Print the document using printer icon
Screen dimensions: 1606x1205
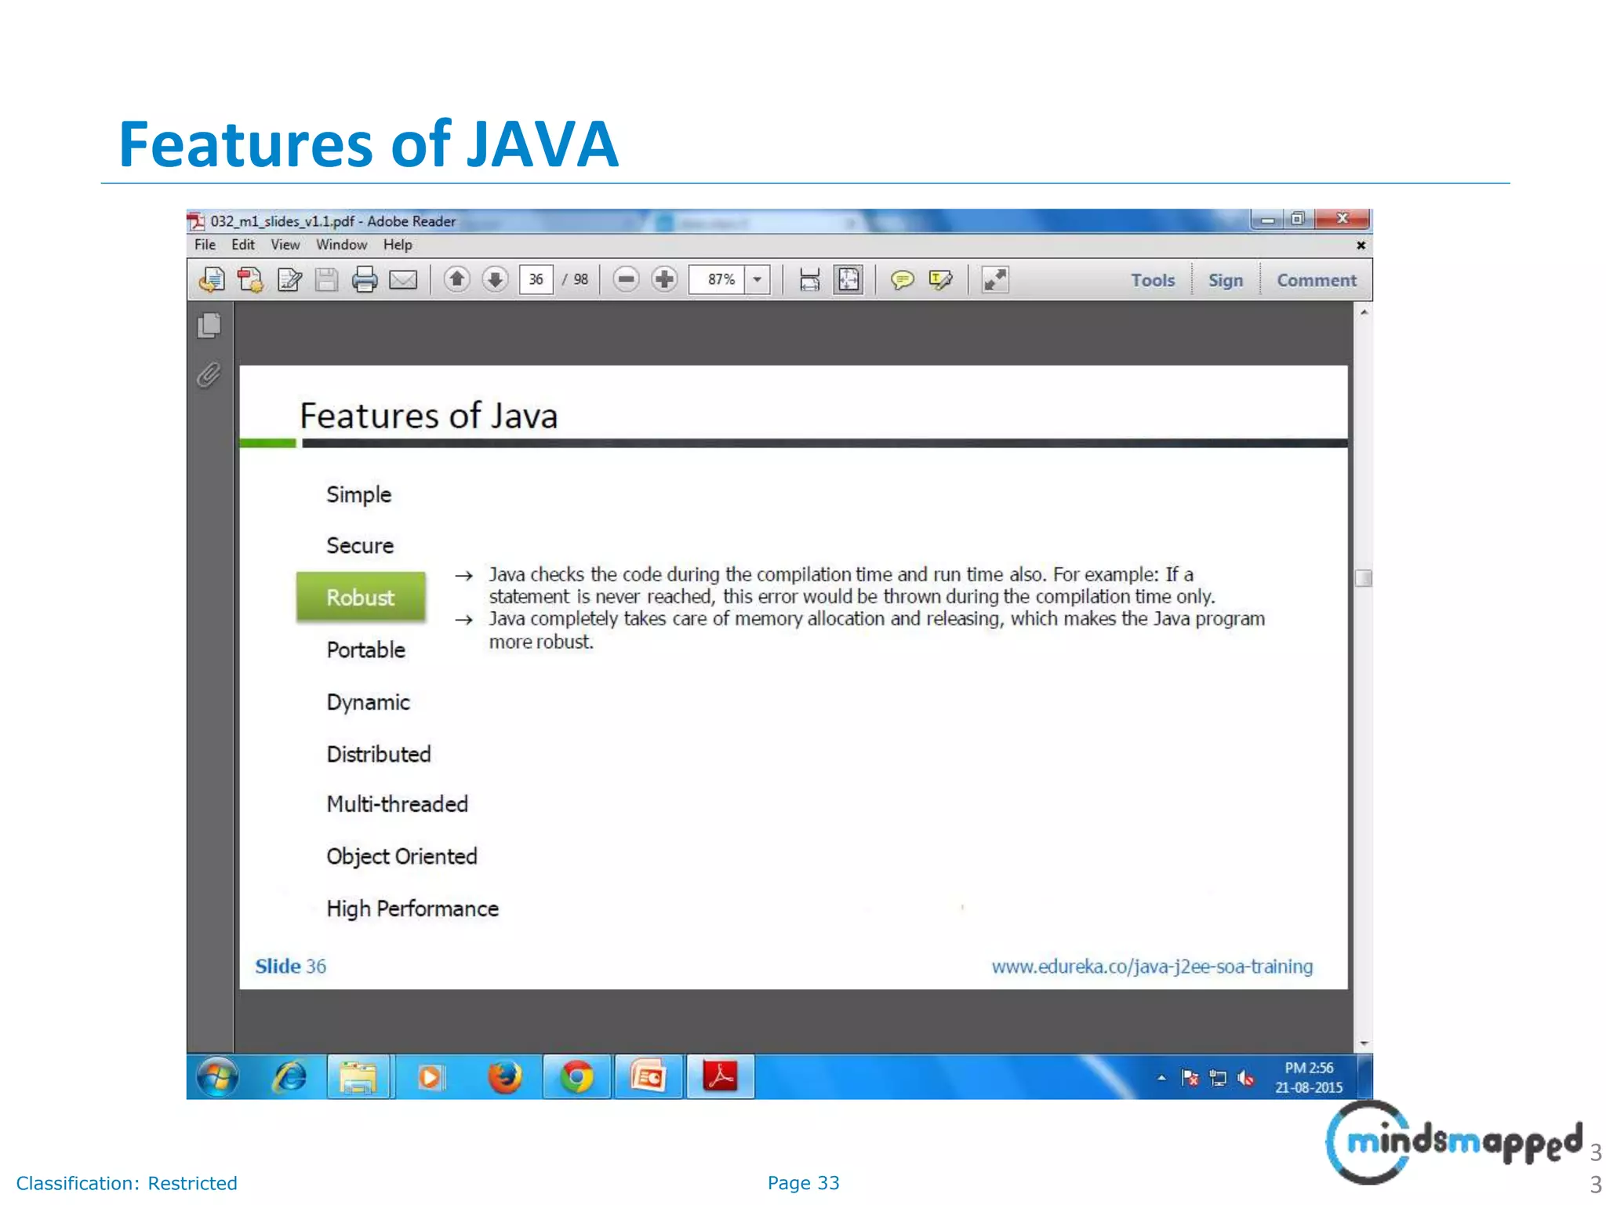(365, 280)
